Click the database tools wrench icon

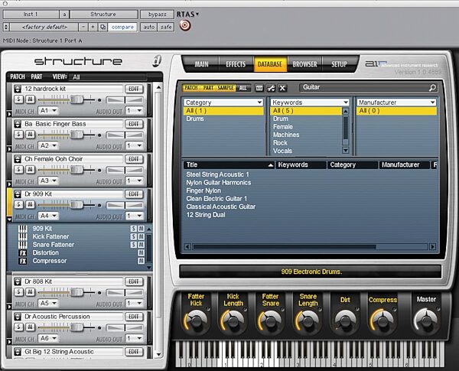pyautogui.click(x=271, y=88)
